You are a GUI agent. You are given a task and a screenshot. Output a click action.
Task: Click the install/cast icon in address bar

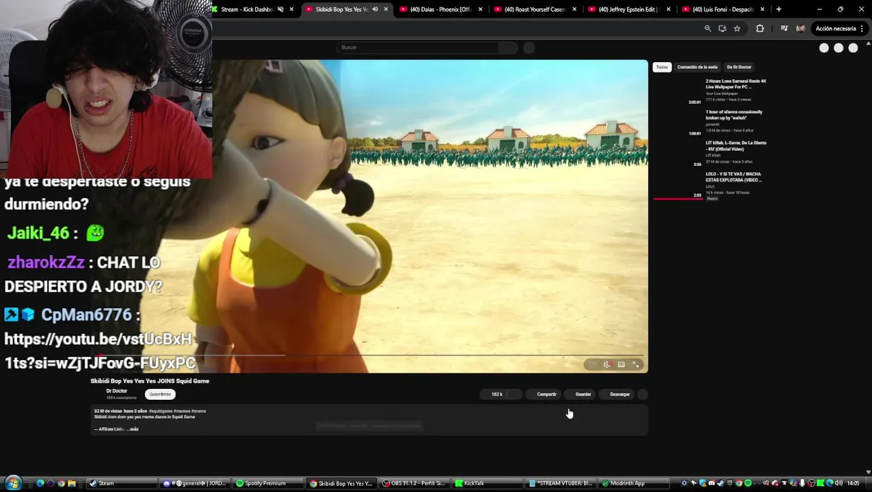[722, 29]
